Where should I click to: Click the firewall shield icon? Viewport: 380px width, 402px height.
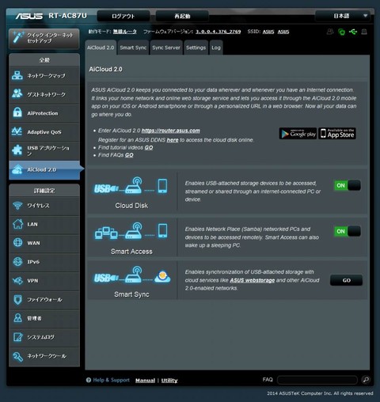pyautogui.click(x=17, y=299)
